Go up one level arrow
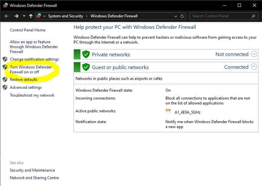Viewport: 262px width, 186px height. click(x=31, y=16)
